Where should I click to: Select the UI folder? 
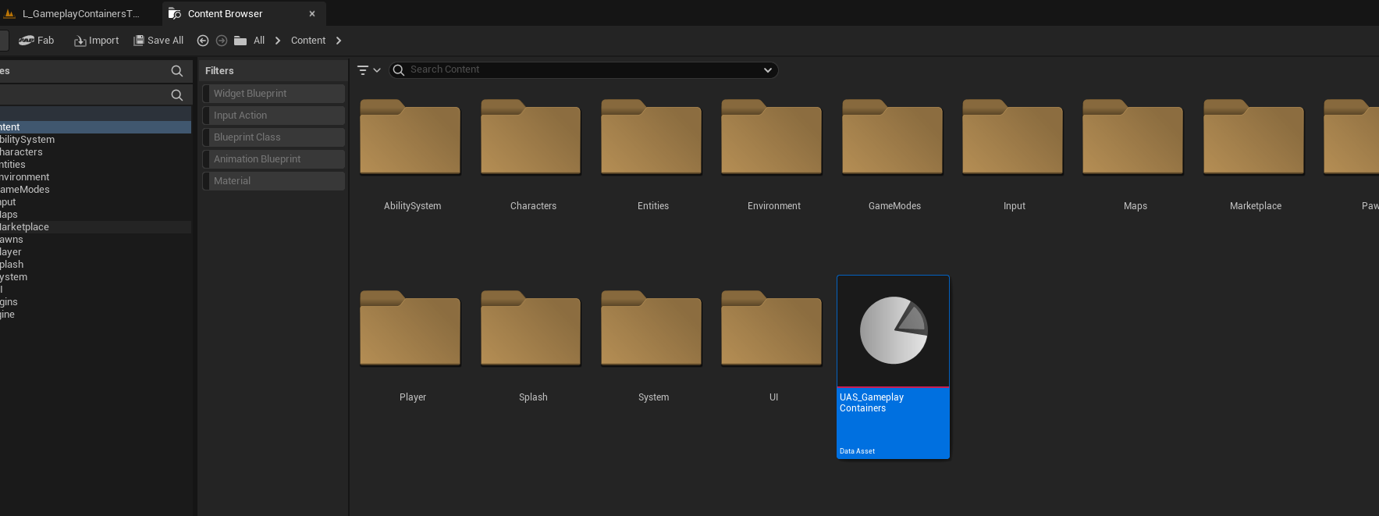click(x=772, y=328)
